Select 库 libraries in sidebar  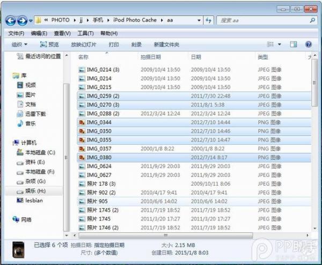19,76
